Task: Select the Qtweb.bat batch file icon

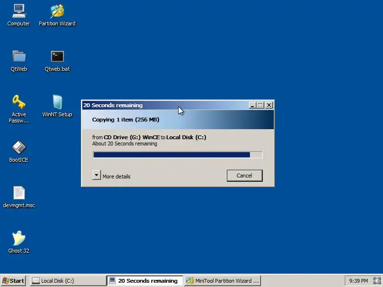Action: point(57,61)
